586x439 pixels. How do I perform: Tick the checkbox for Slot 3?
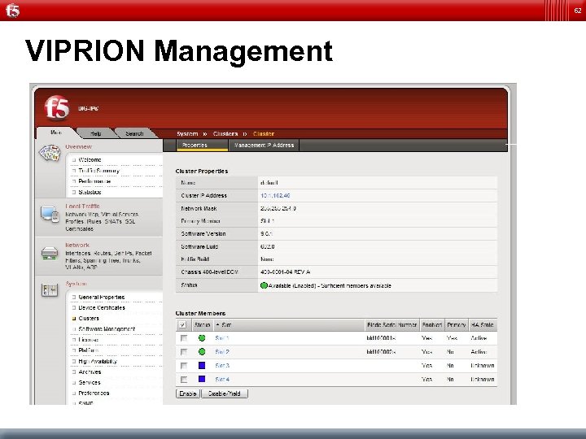coord(183,366)
